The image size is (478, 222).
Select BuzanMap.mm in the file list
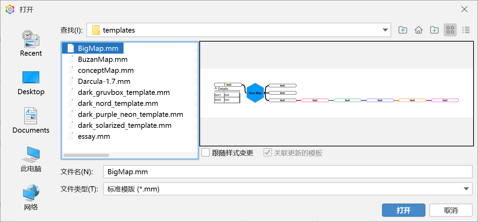click(x=103, y=59)
